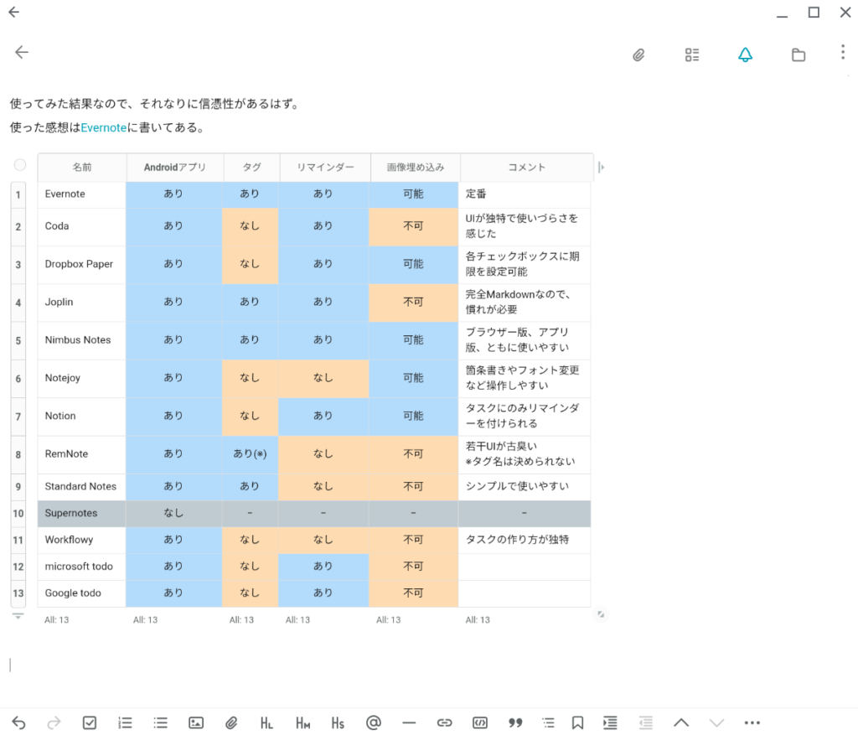Open the All: 13 summary under 画像埋め込み column
Viewport: 858px width, 735px height.
point(389,620)
